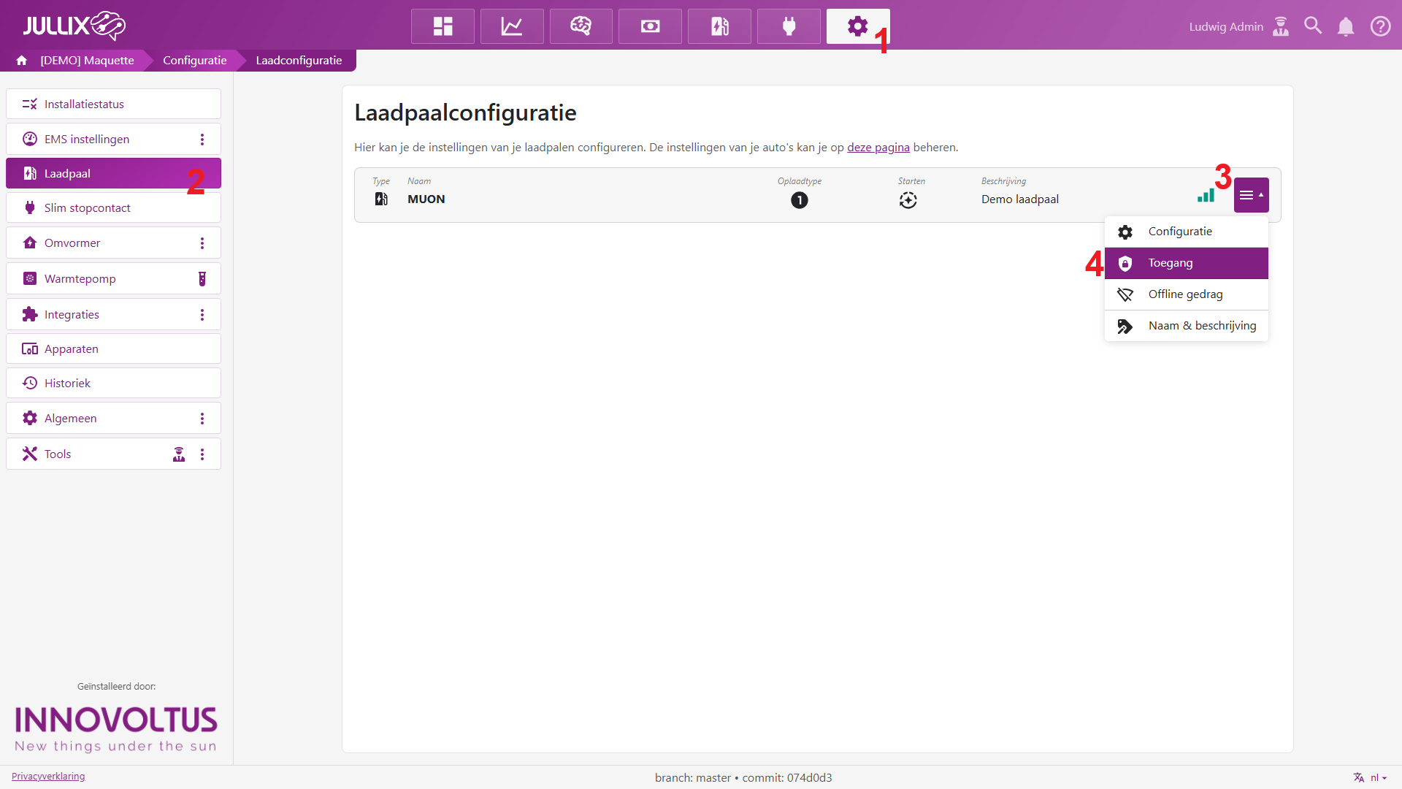The image size is (1402, 789).
Task: Open the nl language dropdown
Action: click(1375, 777)
